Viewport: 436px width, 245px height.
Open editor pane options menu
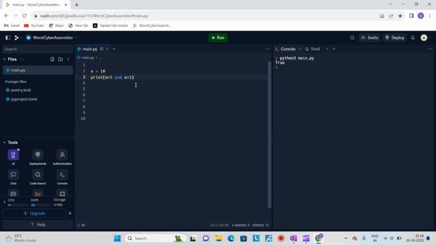pos(268,49)
